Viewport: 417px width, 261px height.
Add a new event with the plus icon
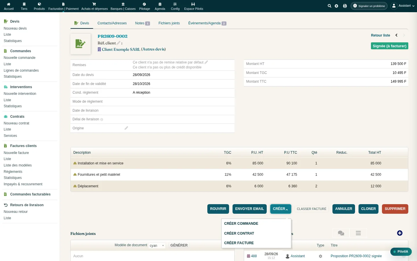[400, 233]
